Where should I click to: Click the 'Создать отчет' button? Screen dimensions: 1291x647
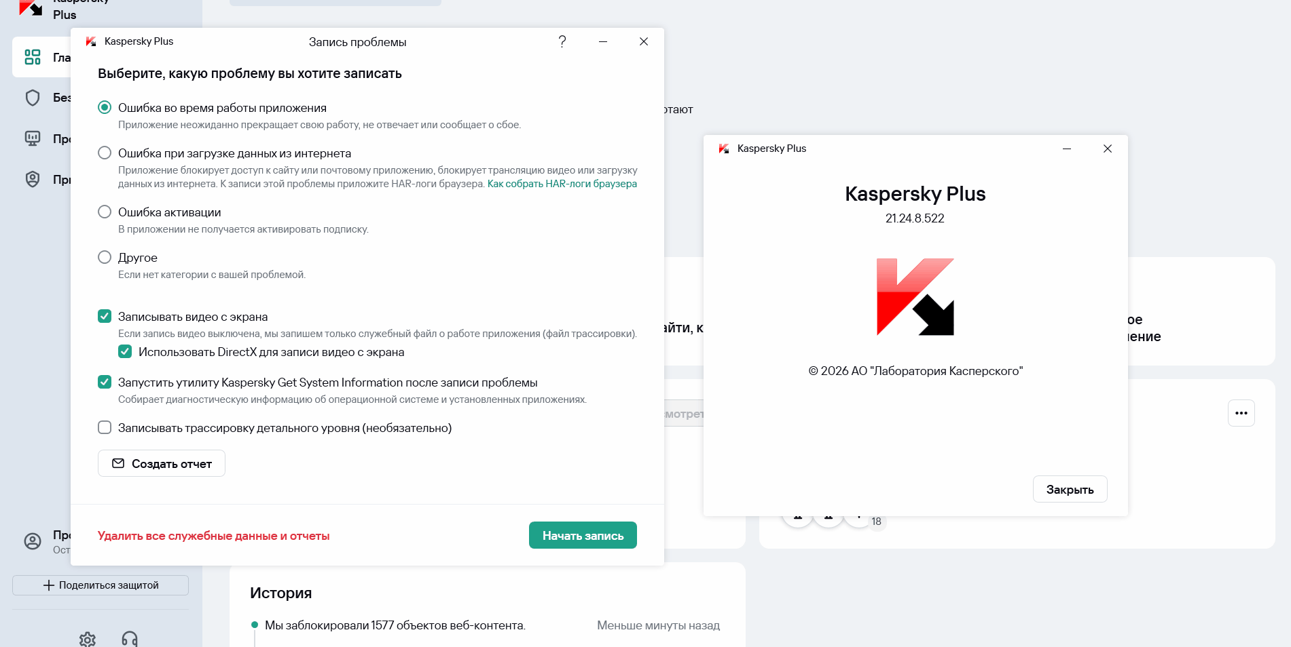162,464
